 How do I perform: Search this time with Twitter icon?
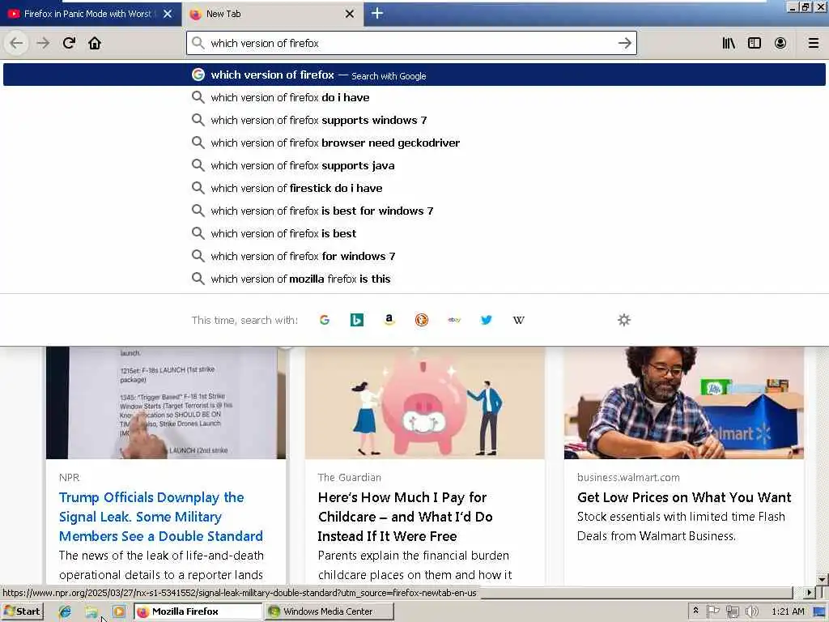click(487, 320)
